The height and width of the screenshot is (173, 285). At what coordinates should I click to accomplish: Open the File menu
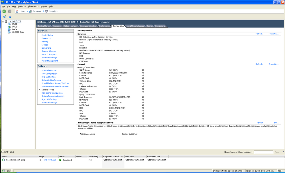4,7
